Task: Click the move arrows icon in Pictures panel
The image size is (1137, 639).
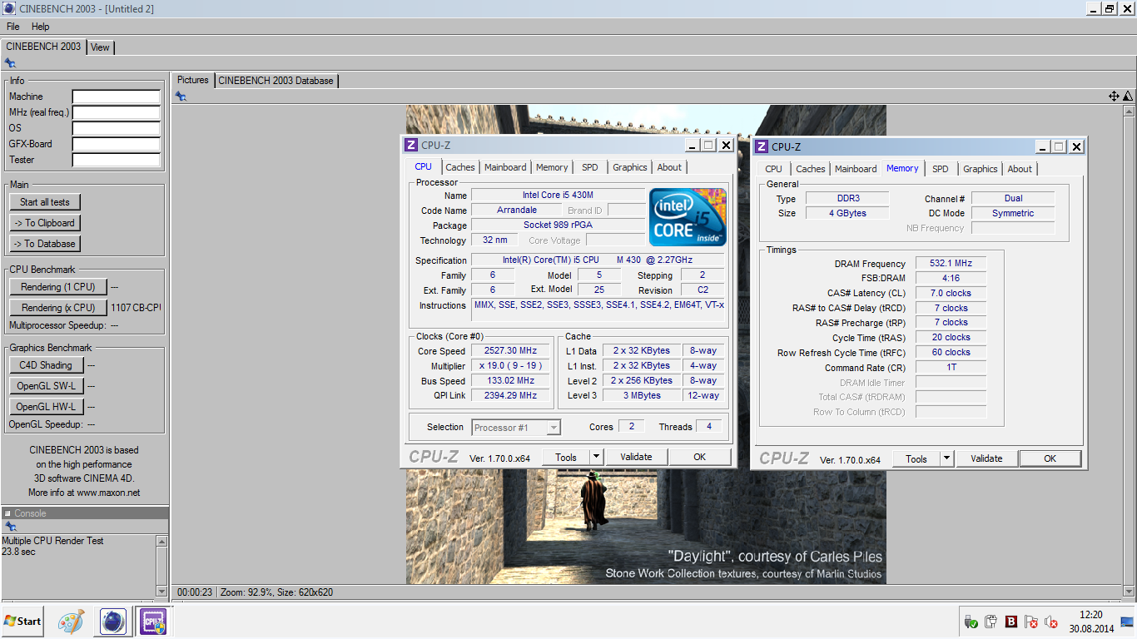Action: 1114,97
